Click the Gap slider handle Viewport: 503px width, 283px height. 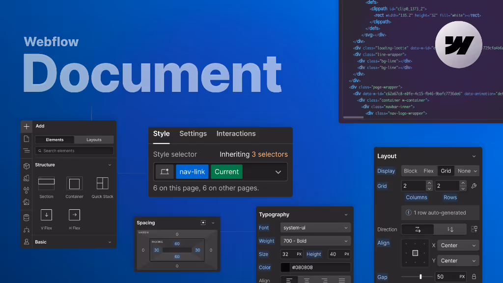coord(420,276)
